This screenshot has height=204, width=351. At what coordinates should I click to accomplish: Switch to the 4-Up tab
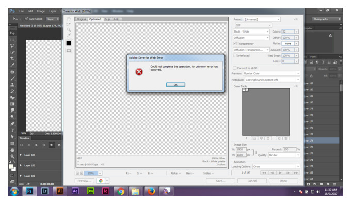117,19
